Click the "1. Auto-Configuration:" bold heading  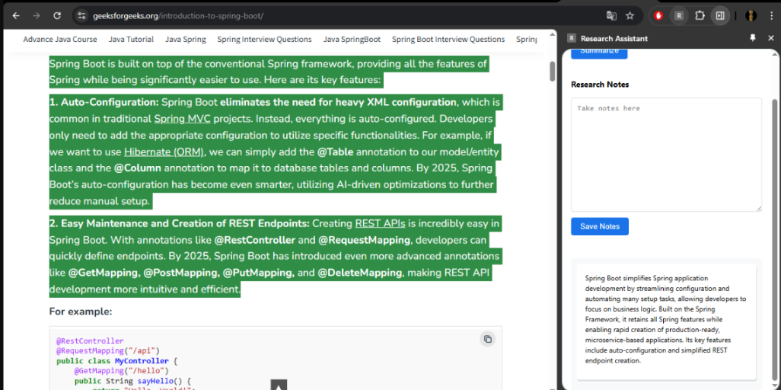[x=104, y=103]
